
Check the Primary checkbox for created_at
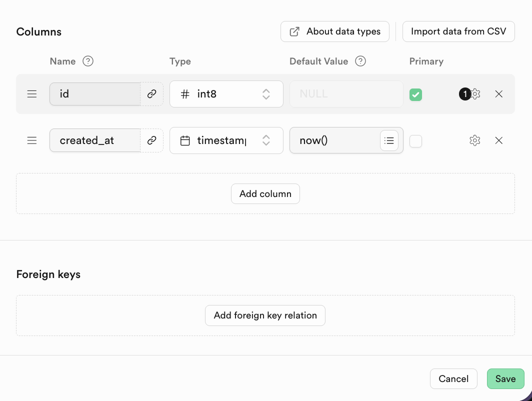pos(415,141)
